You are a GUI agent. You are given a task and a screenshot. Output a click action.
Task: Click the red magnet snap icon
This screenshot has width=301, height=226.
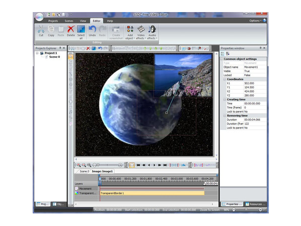tap(189, 48)
